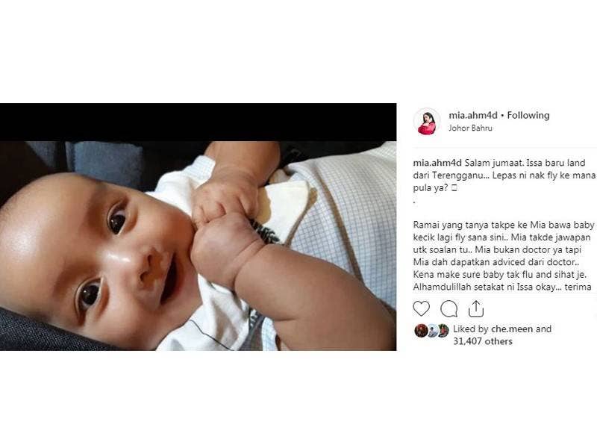Click the third liker avatar thumbnail
597x448 pixels.
pyautogui.click(x=443, y=330)
